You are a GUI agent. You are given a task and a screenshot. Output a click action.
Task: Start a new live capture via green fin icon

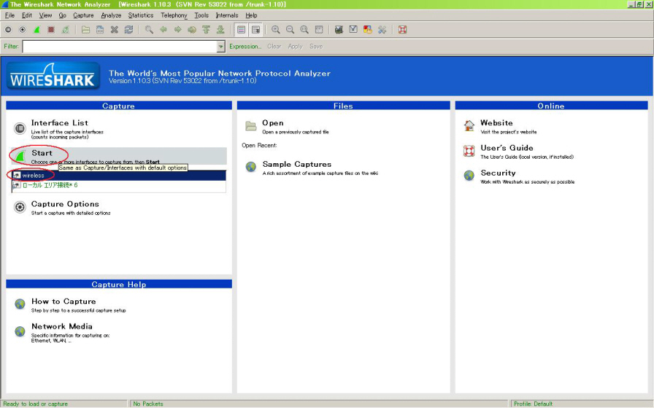36,30
